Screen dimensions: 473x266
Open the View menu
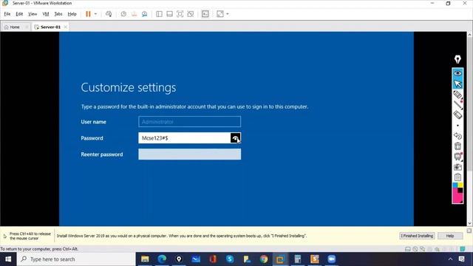(33, 14)
